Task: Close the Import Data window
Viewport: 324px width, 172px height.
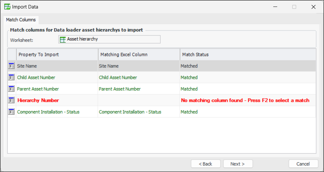Action: click(x=313, y=7)
